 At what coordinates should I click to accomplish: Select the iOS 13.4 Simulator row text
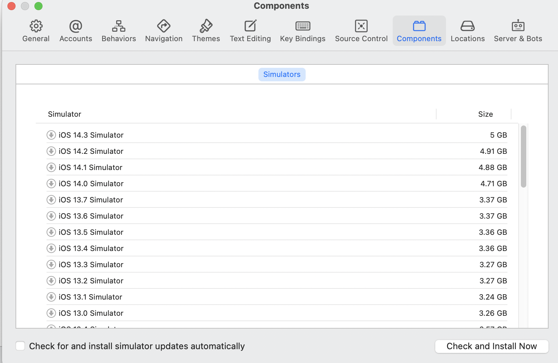[91, 248]
